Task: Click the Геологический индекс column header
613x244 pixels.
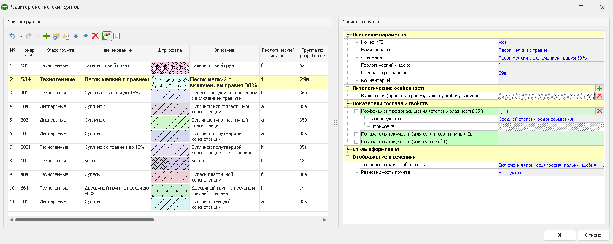Action: click(x=278, y=53)
